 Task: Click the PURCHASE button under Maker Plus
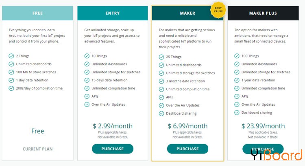tap(263, 149)
